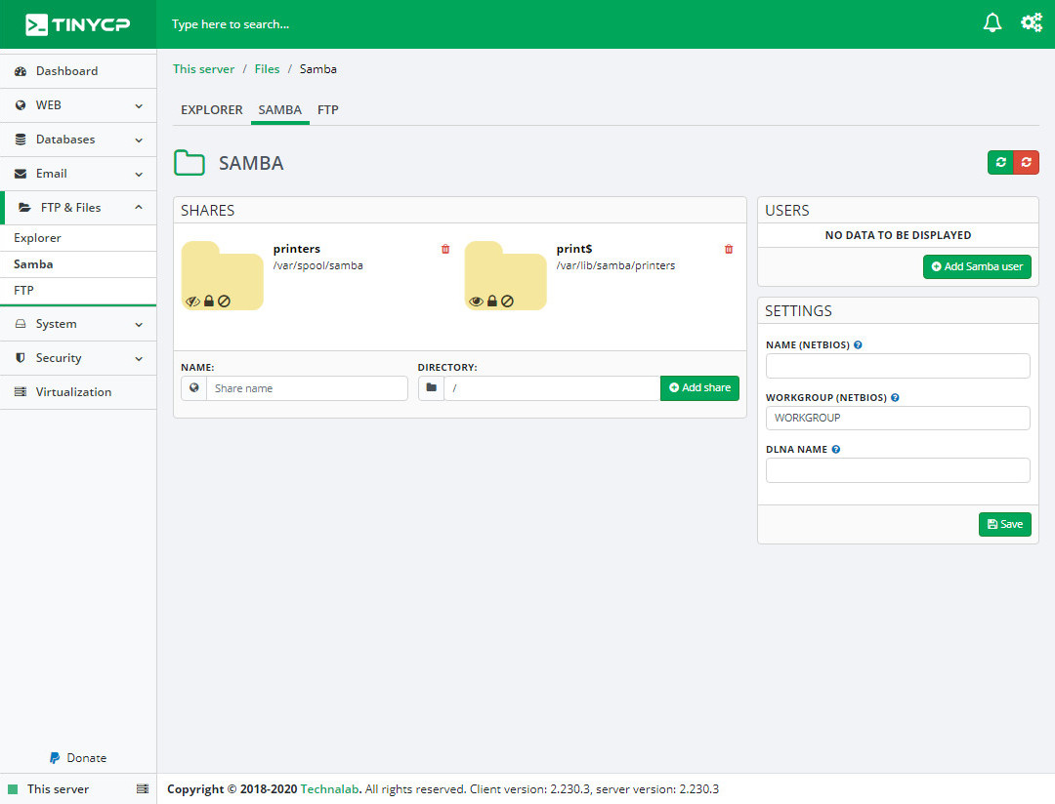Click the TinyCP logo
Viewport: 1055px width, 804px height.
(77, 24)
